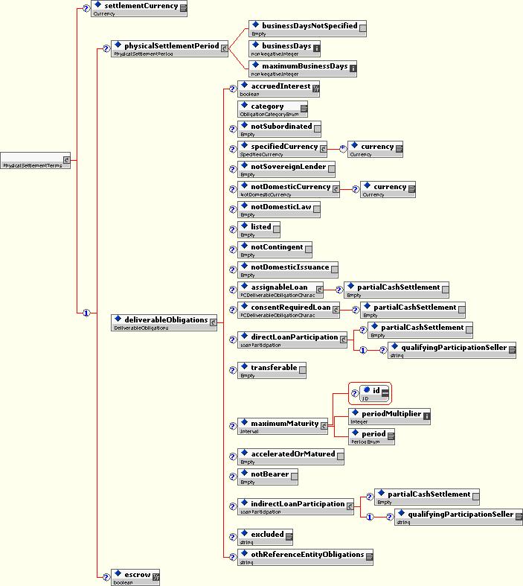Screen dimensions: 523x586
Task: Click the empty-type box icon on businessDaysNotSpecified
Action: click(x=362, y=28)
